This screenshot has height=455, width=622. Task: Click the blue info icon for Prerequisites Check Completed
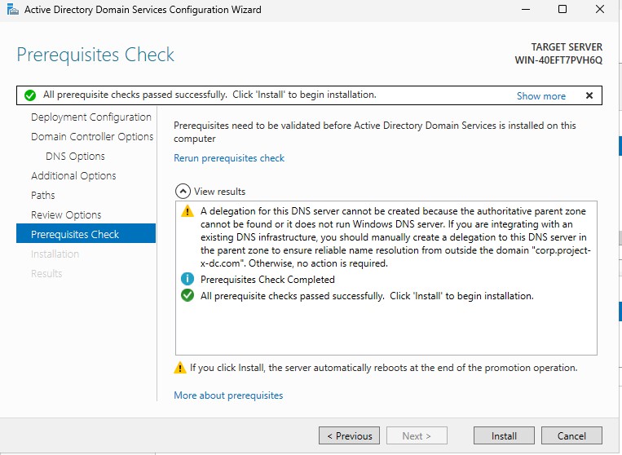pos(187,279)
